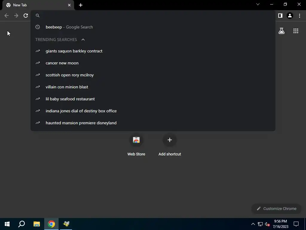
Task: Open File Explorer from the taskbar
Action: pos(36,224)
